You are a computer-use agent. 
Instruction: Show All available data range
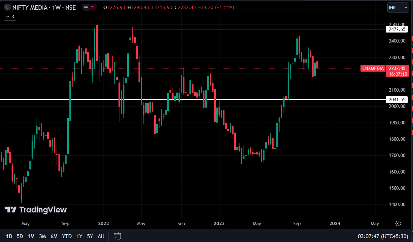101,236
